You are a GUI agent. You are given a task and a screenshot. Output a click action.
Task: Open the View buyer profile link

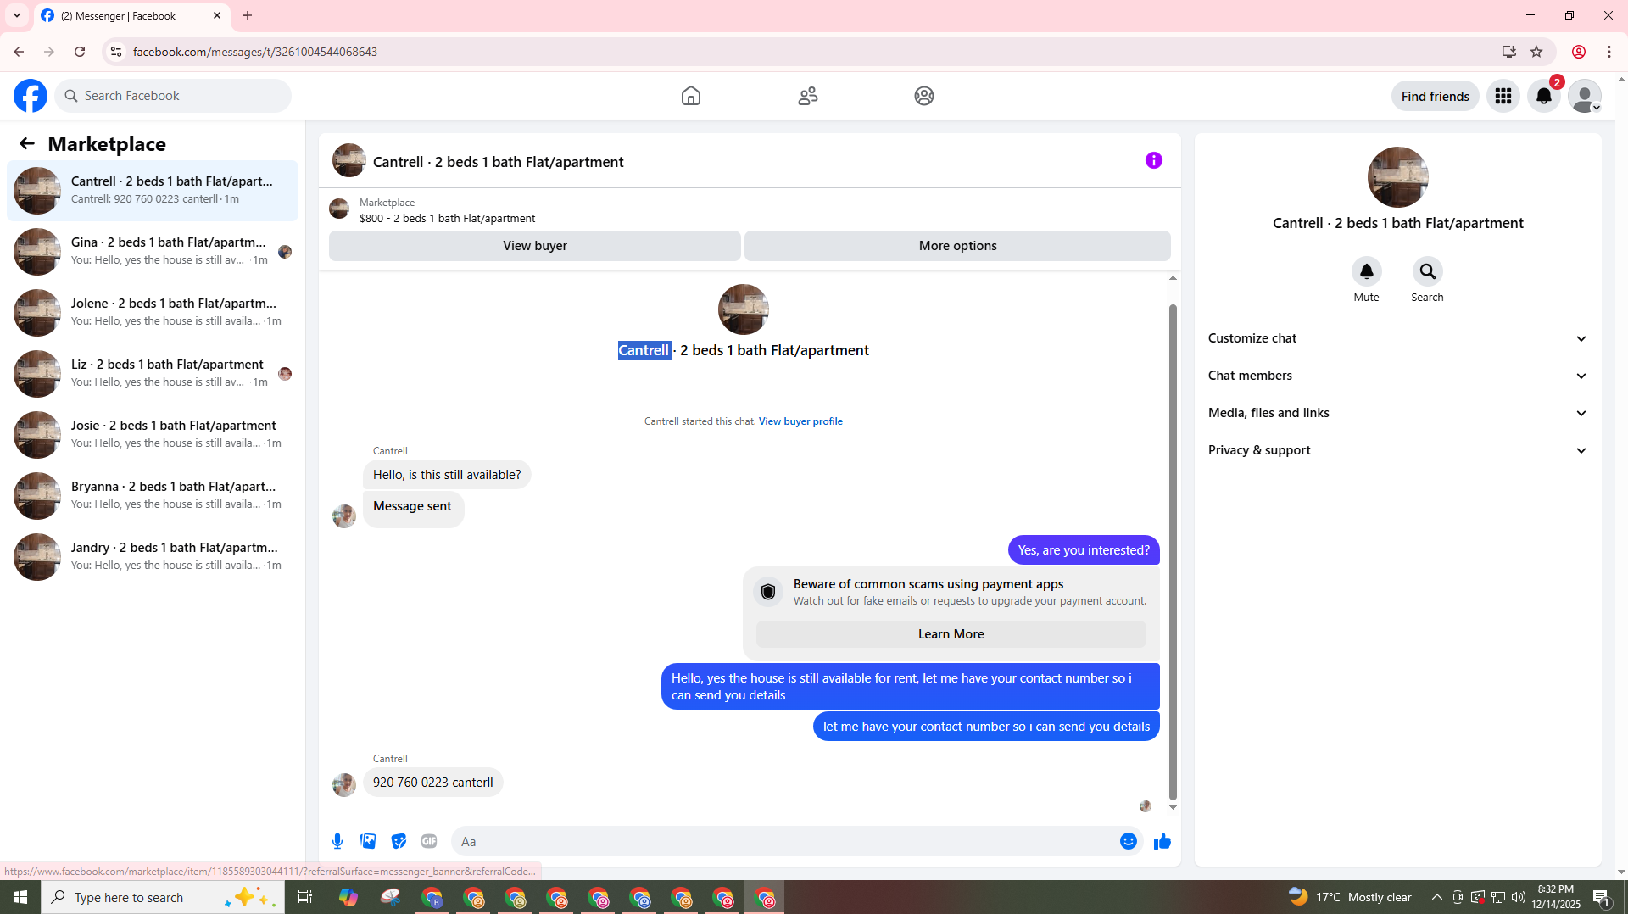point(800,421)
